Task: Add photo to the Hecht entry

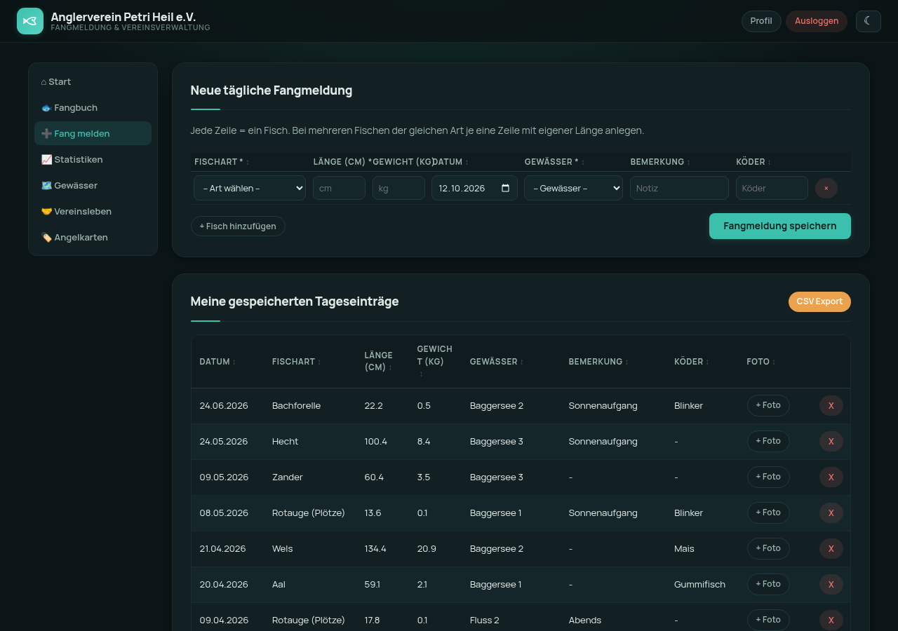Action: (768, 441)
